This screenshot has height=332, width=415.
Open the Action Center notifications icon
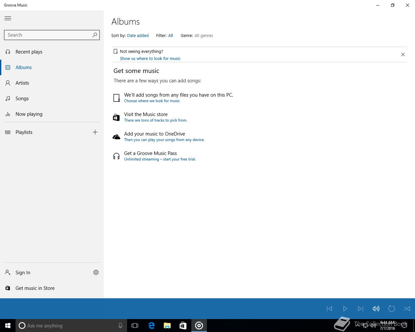(x=404, y=326)
